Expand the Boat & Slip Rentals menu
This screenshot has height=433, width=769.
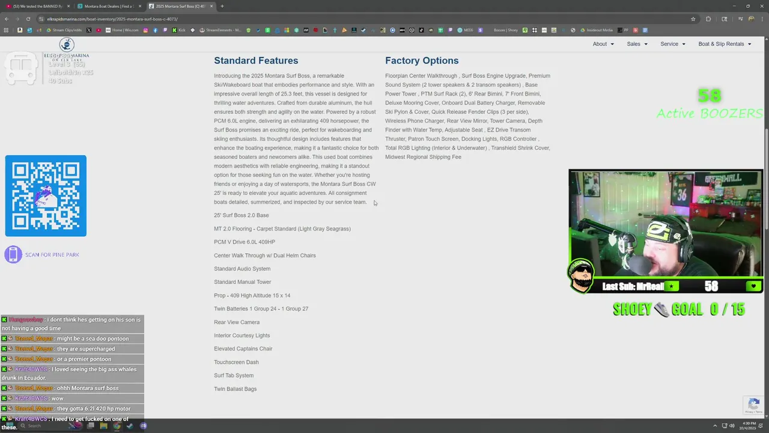725,44
